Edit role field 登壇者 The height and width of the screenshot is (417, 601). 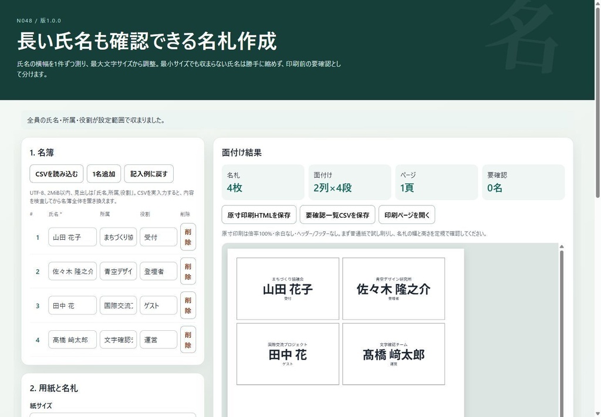tap(158, 271)
